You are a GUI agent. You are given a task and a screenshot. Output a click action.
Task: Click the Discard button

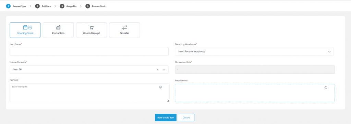(186, 117)
